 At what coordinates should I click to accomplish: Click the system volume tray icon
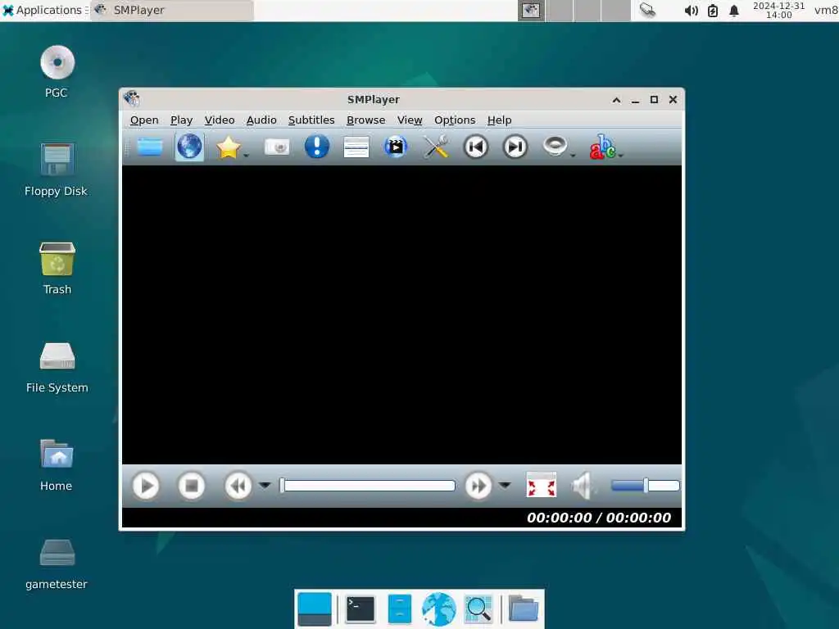click(x=691, y=11)
